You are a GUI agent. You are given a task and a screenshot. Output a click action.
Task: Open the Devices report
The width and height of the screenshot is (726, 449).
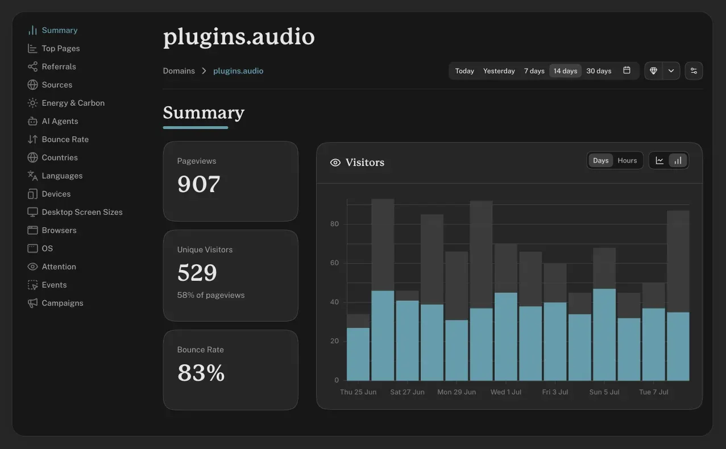[56, 194]
